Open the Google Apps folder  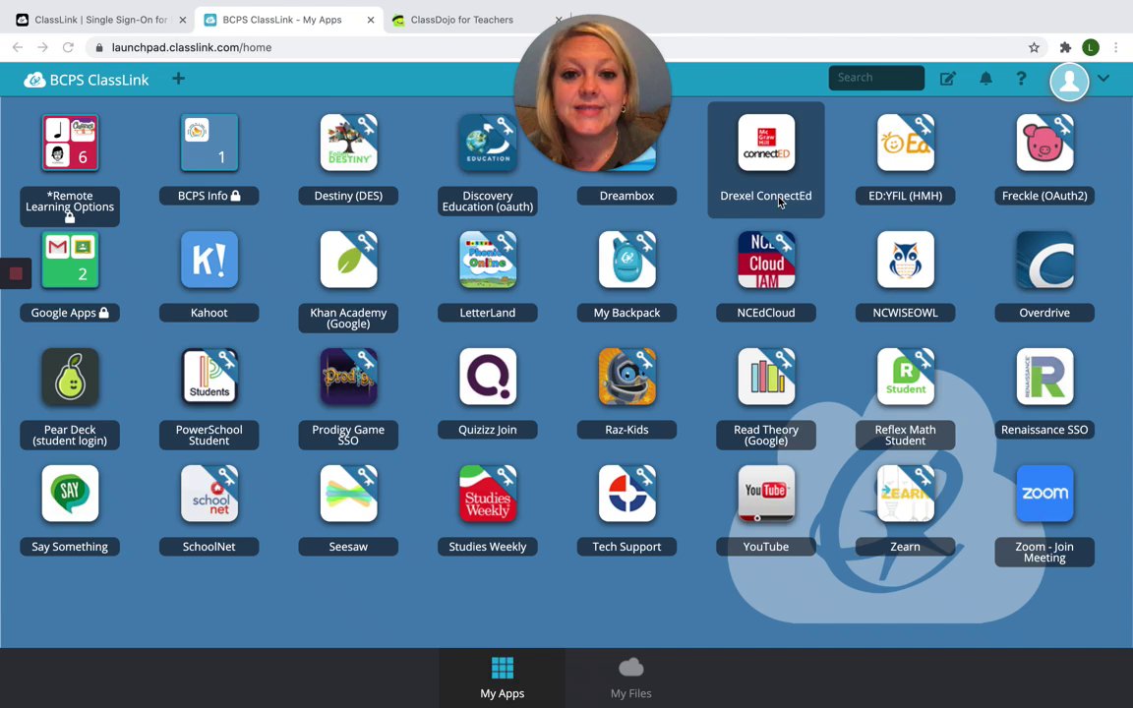pyautogui.click(x=70, y=260)
